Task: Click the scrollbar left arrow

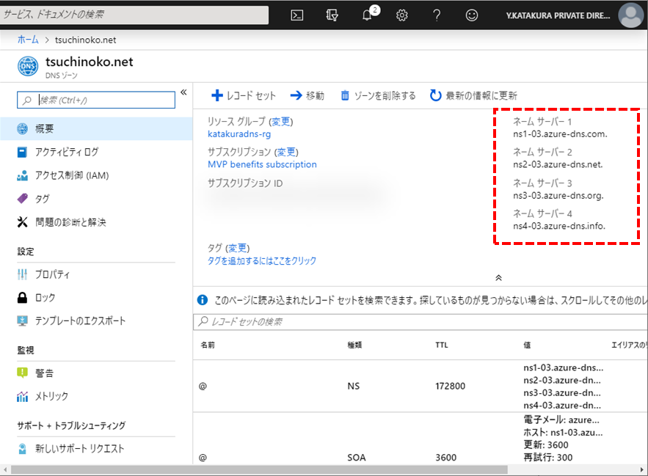Action: pos(5,470)
